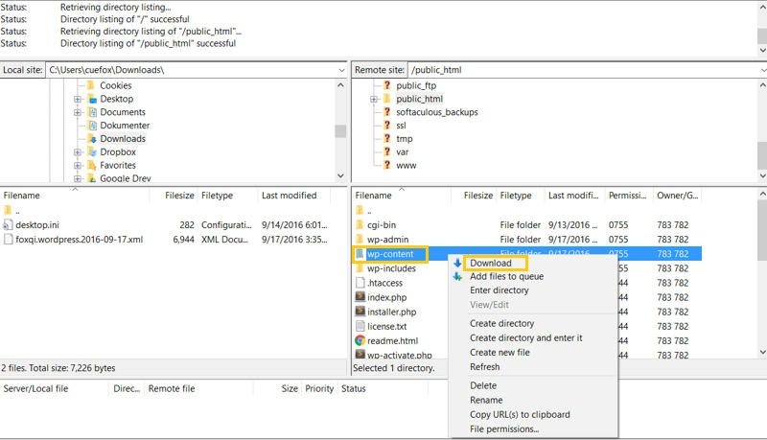This screenshot has width=767, height=440.
Task: Sort remote files by Filename column header
Action: point(401,196)
